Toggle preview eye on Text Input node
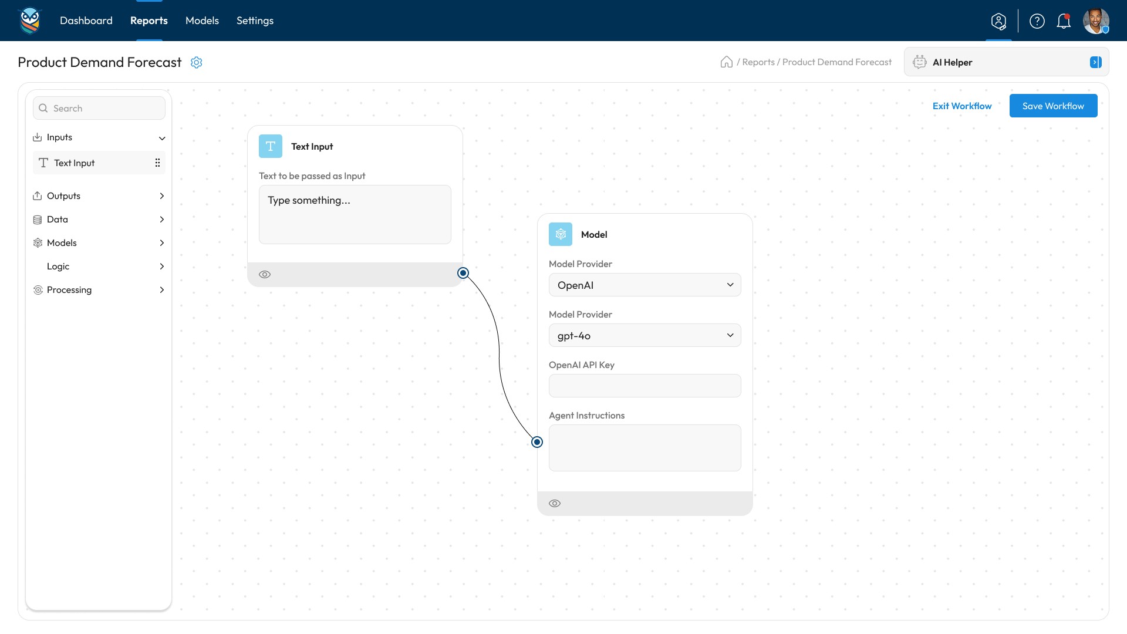Screen dimensions: 1127x634 (265, 274)
